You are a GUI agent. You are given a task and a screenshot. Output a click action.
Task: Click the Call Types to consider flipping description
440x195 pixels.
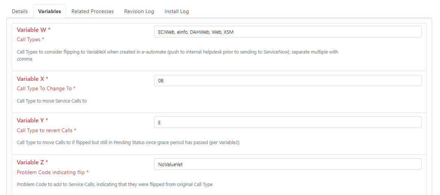(177, 55)
